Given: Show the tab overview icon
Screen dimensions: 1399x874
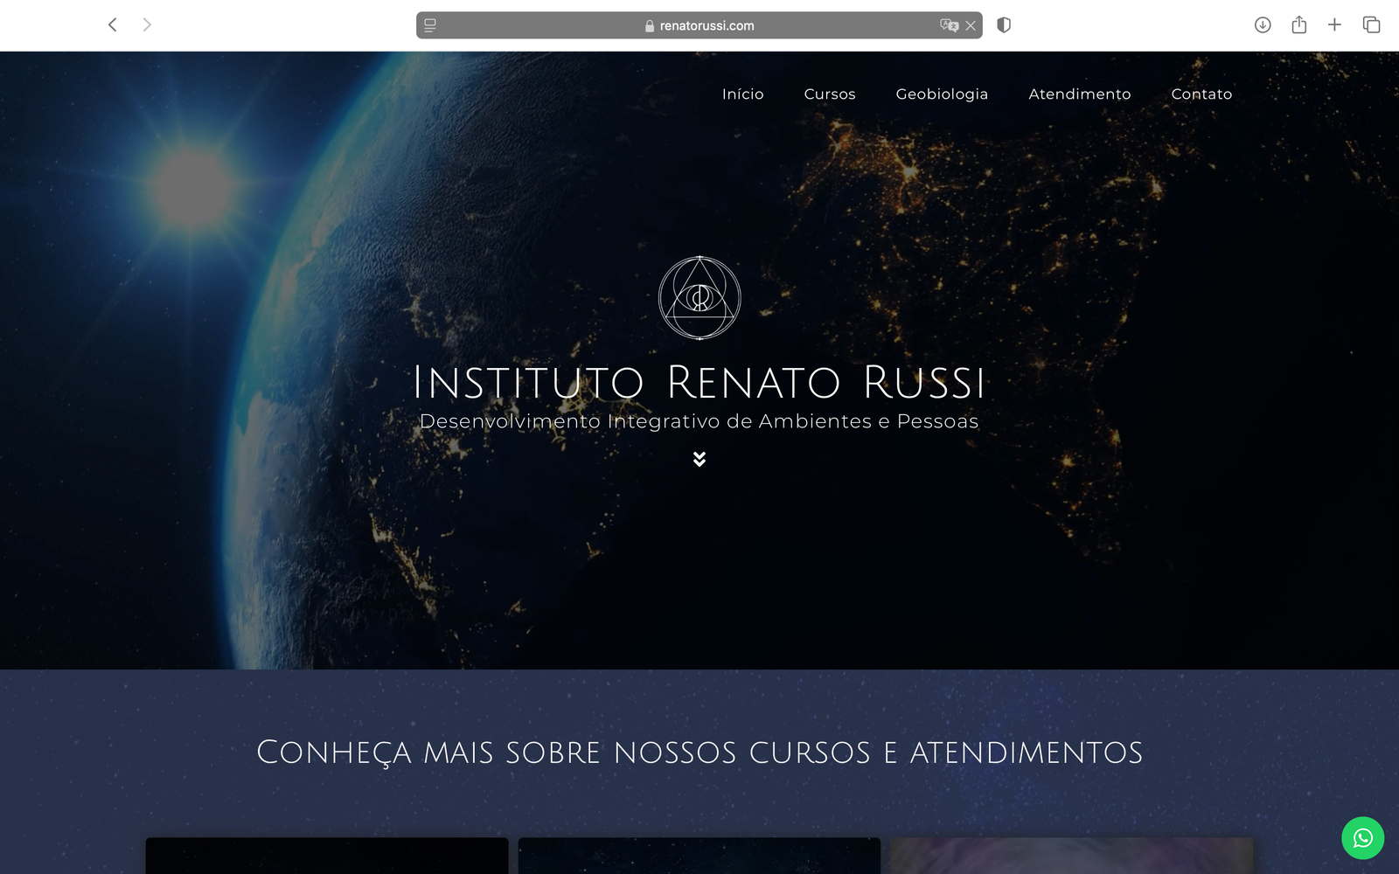Looking at the screenshot, I should [x=1371, y=25].
